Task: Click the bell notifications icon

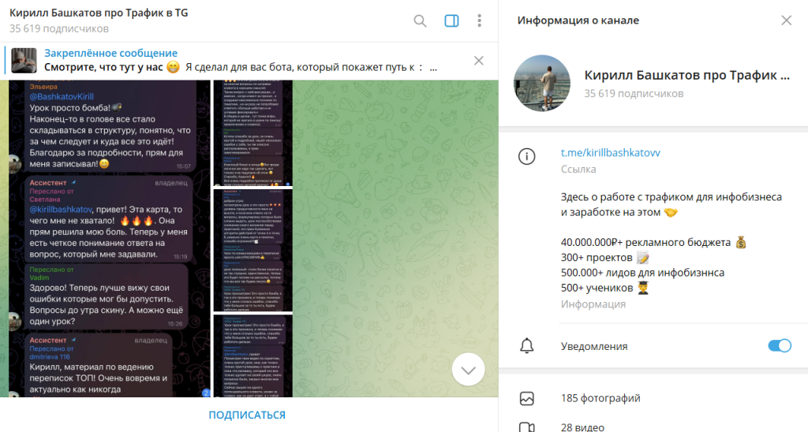Action: [x=526, y=346]
